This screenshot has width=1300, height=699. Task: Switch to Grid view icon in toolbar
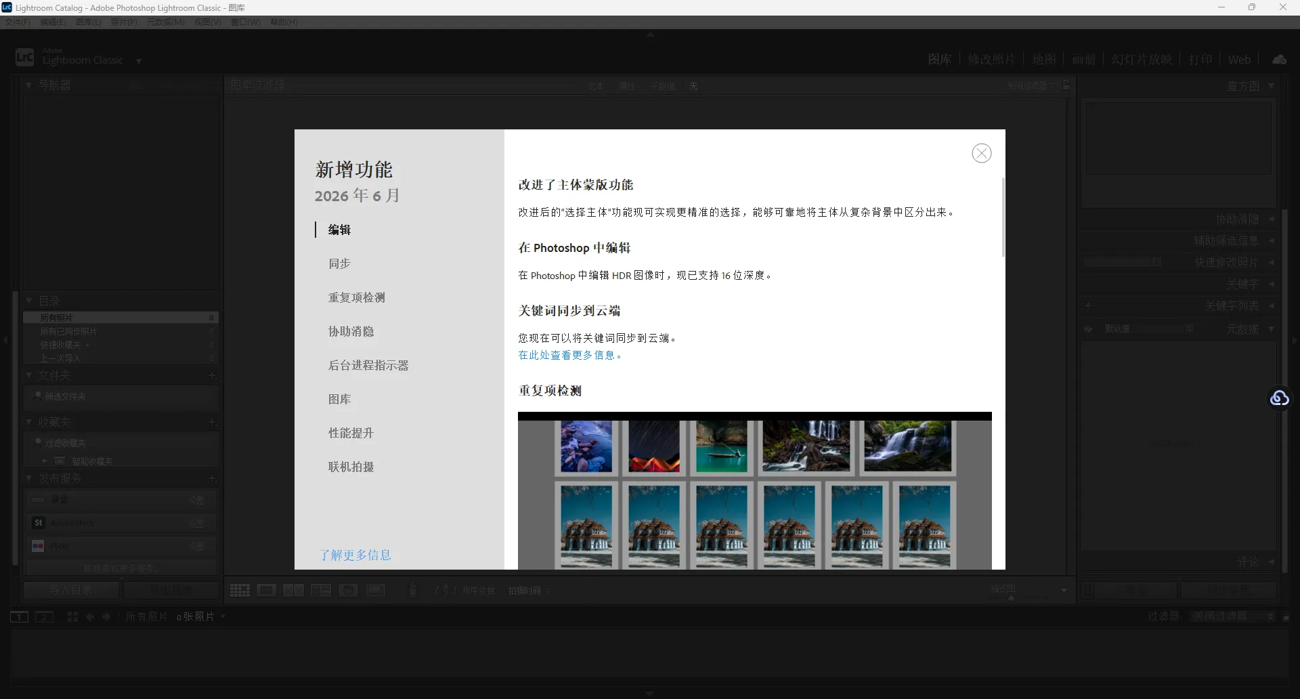(x=240, y=591)
